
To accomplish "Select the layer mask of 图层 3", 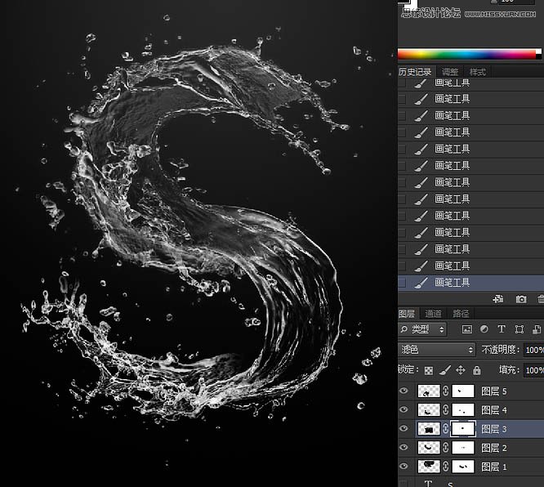I will point(463,429).
